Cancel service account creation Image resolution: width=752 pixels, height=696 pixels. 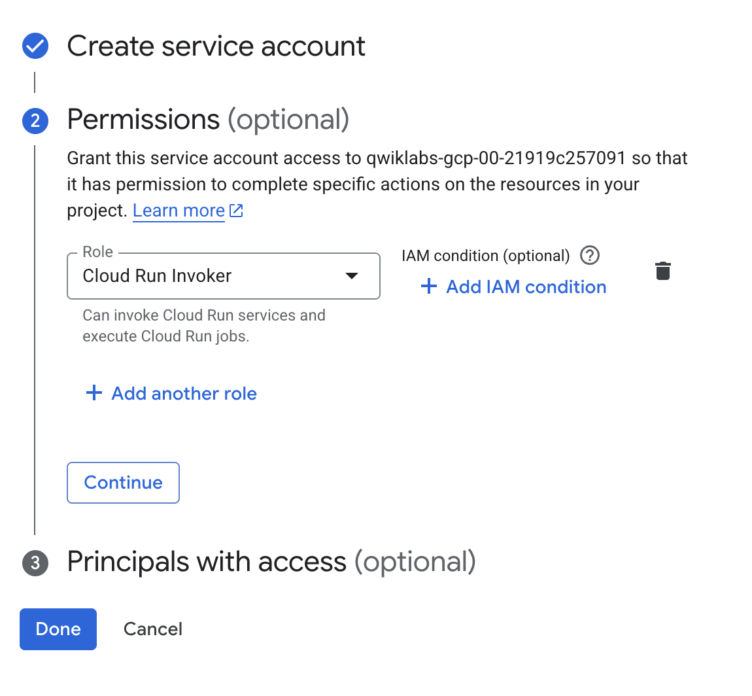tap(153, 629)
